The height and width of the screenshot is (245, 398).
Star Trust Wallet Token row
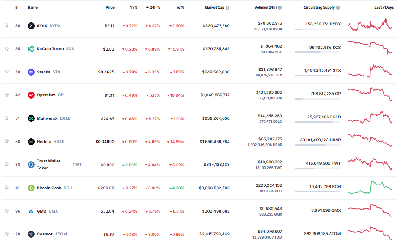click(x=7, y=165)
